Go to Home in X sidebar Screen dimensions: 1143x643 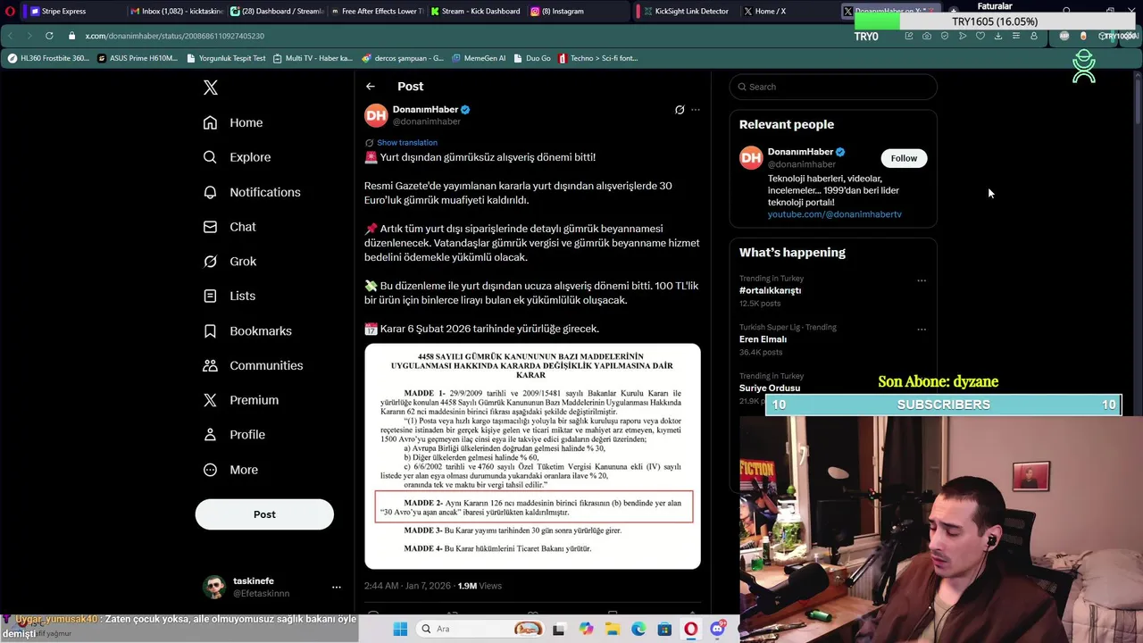[x=233, y=122]
